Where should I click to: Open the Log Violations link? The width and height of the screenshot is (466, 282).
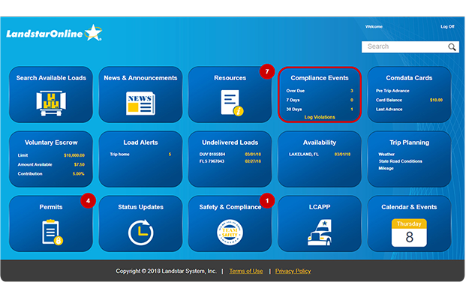320,117
